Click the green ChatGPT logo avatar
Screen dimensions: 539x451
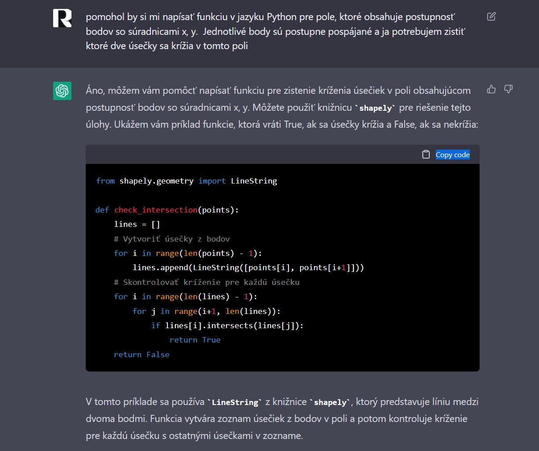tap(62, 91)
